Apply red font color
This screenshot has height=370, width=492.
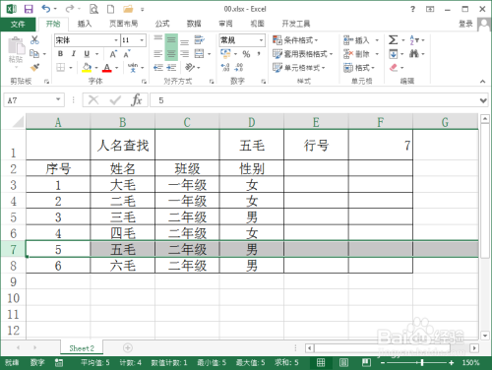[x=107, y=68]
